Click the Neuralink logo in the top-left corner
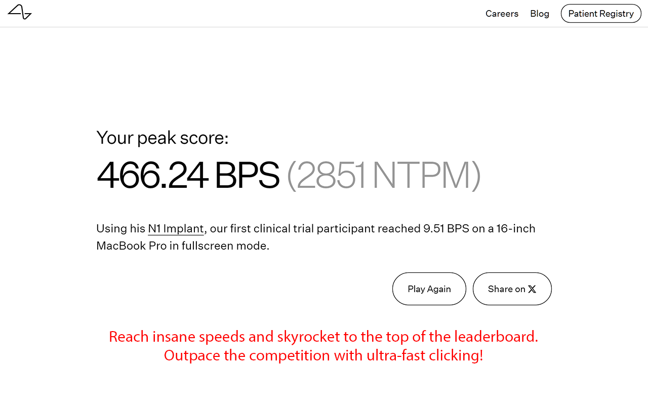648x405 pixels. click(x=20, y=12)
